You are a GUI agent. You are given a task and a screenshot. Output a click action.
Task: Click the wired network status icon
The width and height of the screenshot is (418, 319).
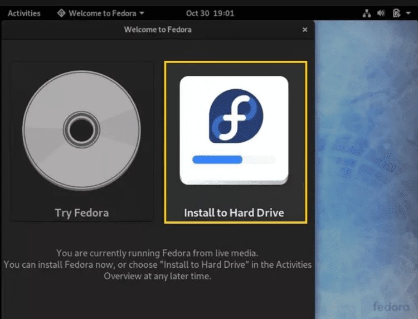(x=367, y=13)
